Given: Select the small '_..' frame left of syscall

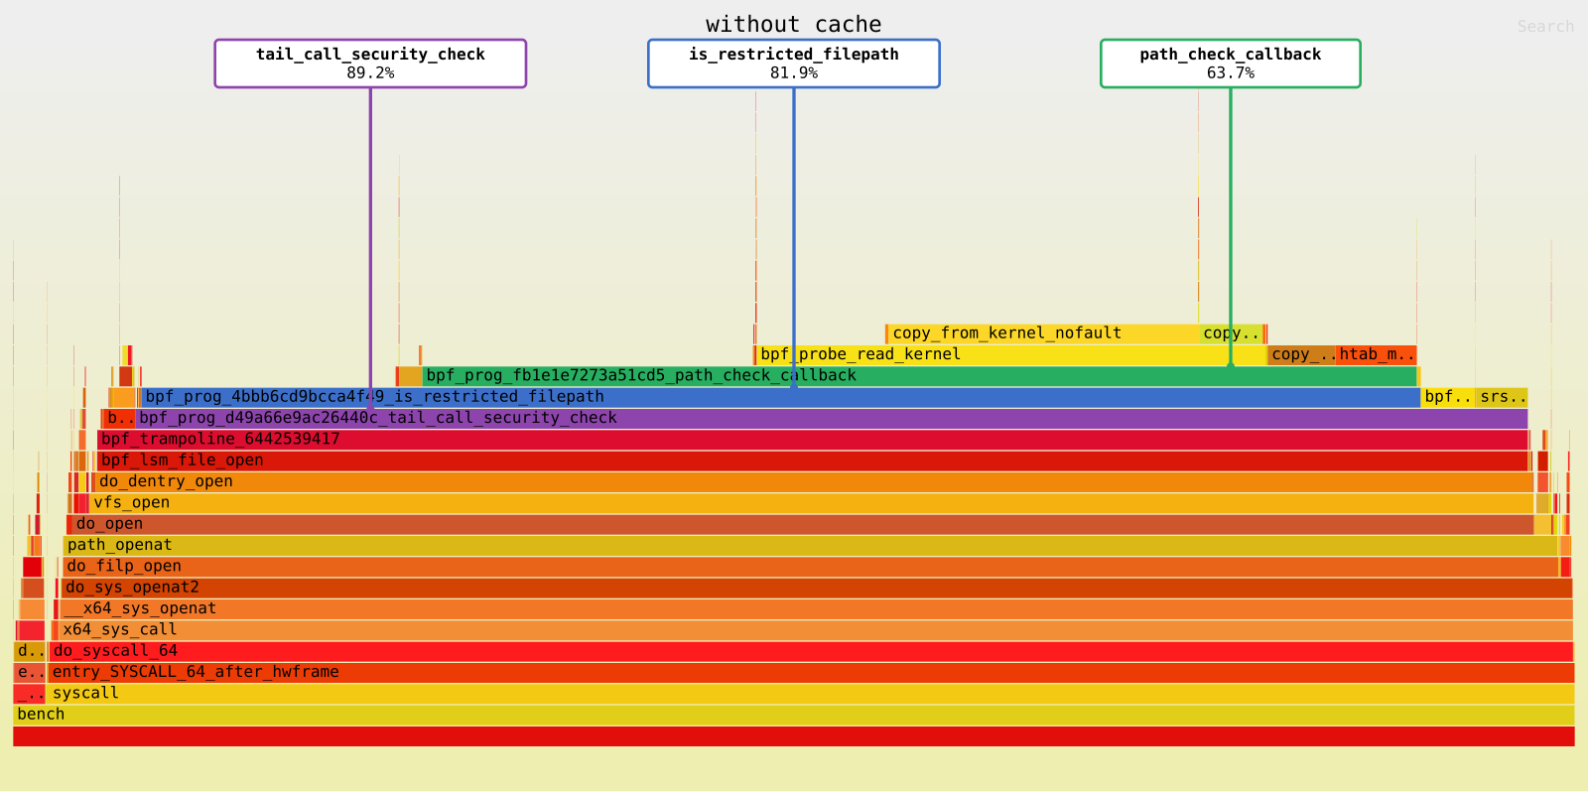Looking at the screenshot, I should (29, 694).
